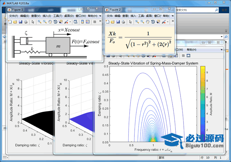This screenshot has width=231, height=162.
Task: Insert Colorbar icon in Figure 1 toolbar
Action: (x=82, y=22)
